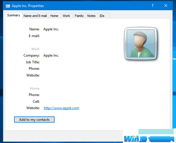Show the IDs tab
The height and width of the screenshot is (143, 176).
(102, 16)
